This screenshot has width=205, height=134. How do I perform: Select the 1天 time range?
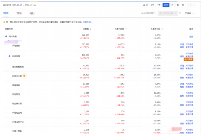tap(153, 5)
